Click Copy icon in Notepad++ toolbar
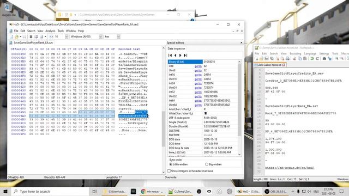Viewport: 349px width, 196px height. [300, 59]
